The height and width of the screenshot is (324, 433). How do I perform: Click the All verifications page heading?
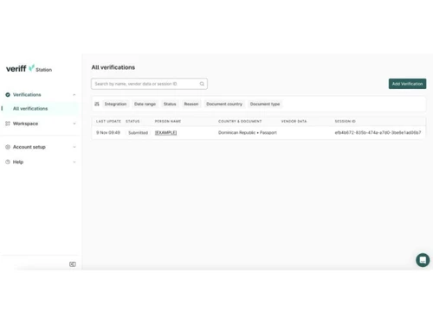click(113, 67)
